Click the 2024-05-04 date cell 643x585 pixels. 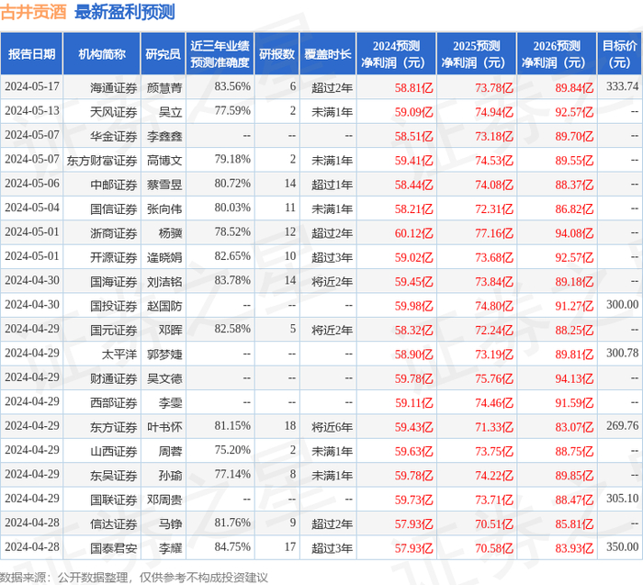[x=32, y=208]
